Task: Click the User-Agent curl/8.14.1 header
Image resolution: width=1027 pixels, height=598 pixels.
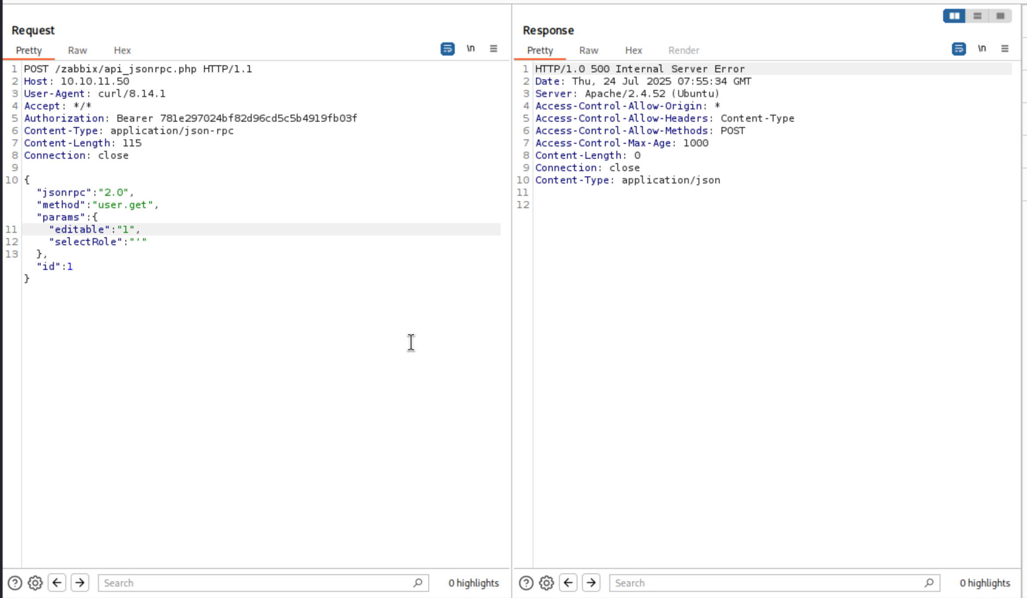Action: [94, 93]
